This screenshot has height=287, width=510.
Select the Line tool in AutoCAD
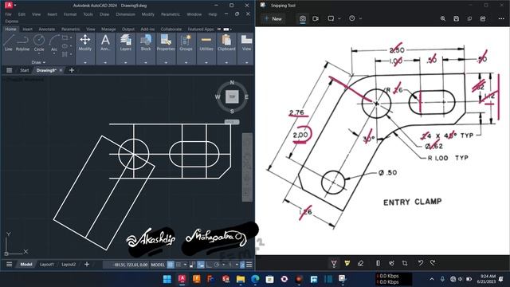point(9,42)
